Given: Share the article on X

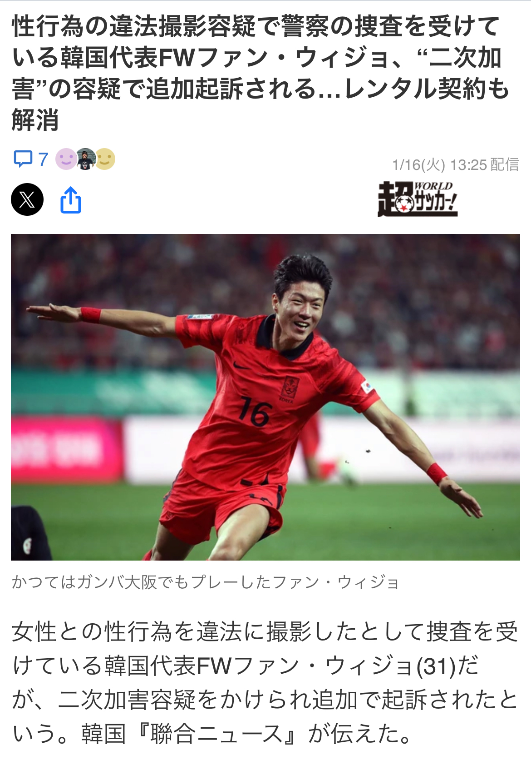Looking at the screenshot, I should tap(27, 199).
